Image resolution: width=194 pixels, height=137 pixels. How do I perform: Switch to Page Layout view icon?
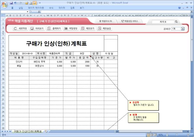[x=152, y=135]
